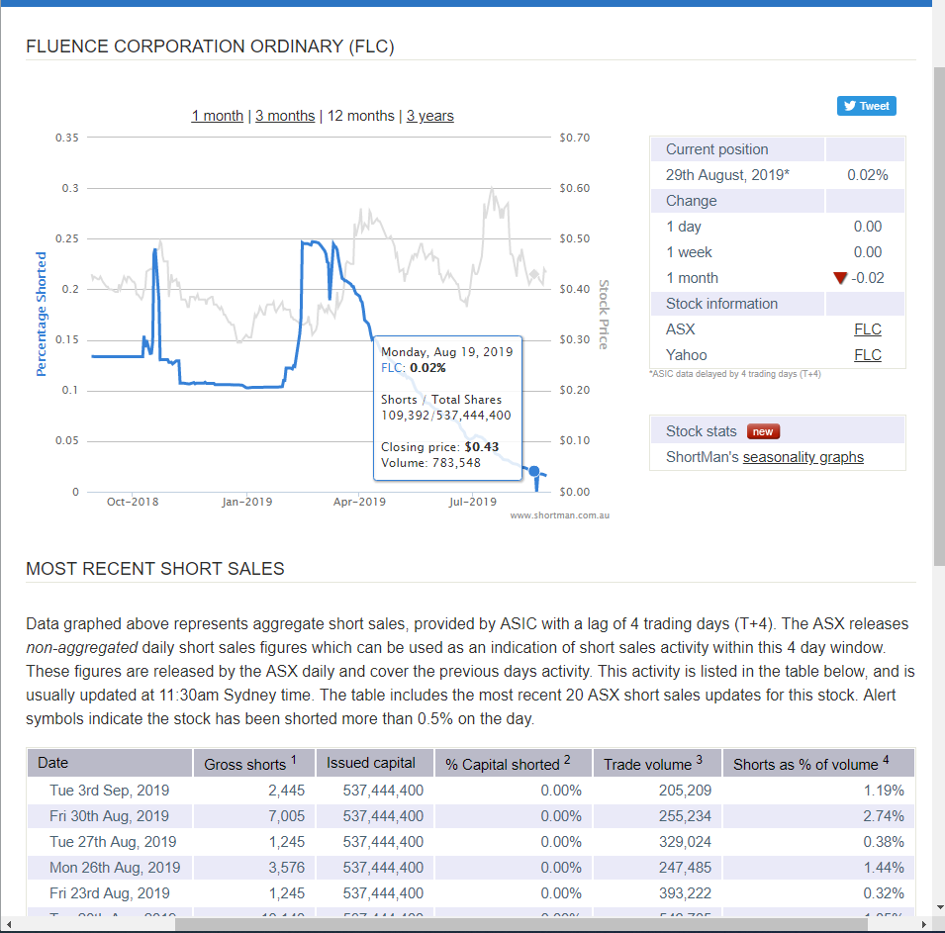
Task: Click shorts percentage value 2.74%
Action: click(884, 816)
